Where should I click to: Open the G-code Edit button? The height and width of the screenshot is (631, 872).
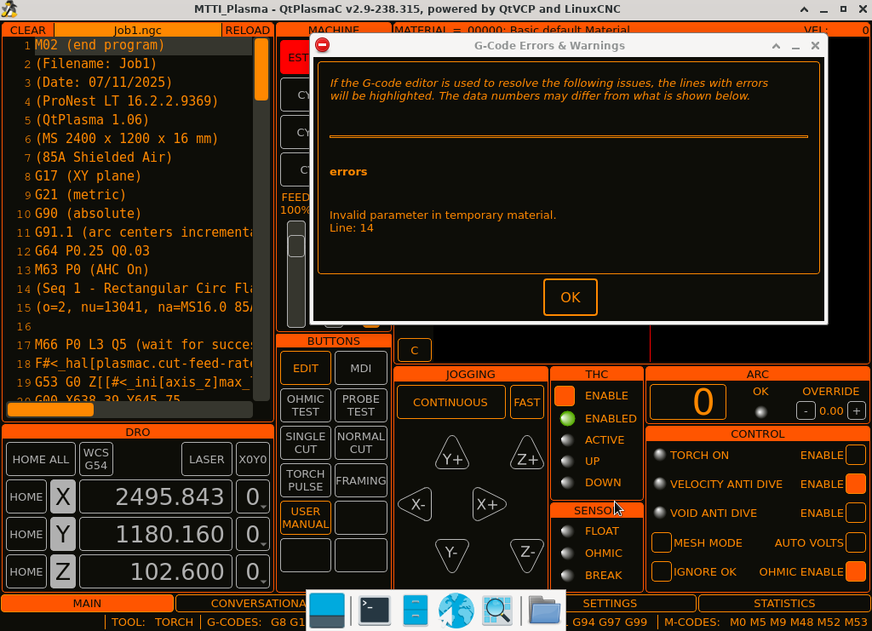[306, 368]
